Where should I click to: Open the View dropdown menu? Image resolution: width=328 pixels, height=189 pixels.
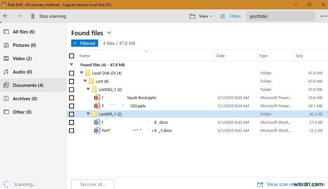(205, 16)
